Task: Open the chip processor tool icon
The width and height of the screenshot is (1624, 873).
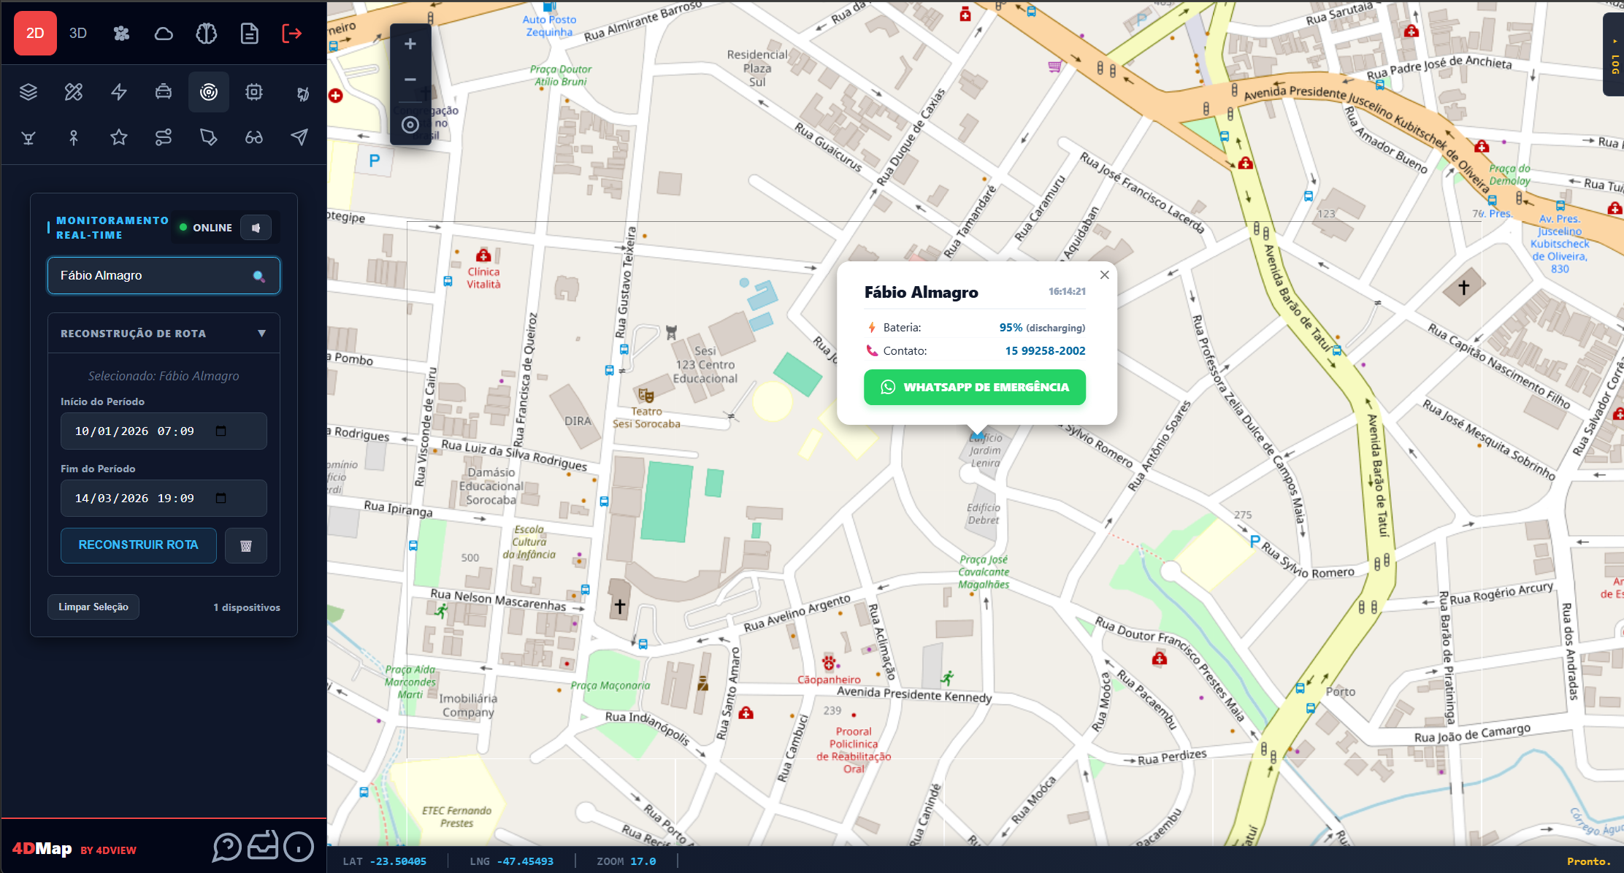Action: (x=254, y=92)
